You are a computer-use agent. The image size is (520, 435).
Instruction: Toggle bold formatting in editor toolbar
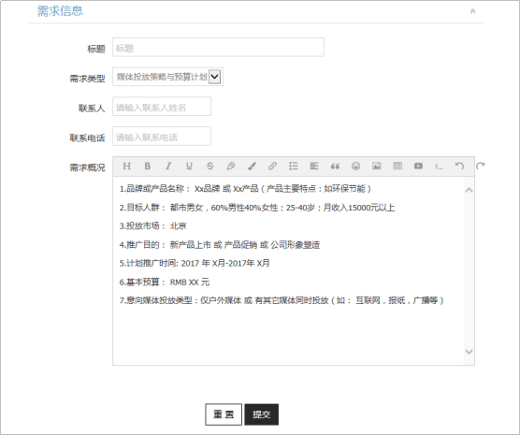[148, 166]
